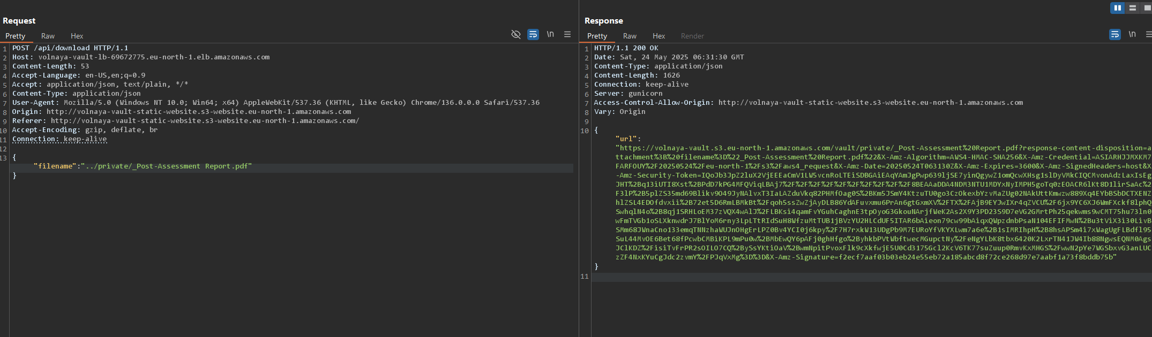1152x337 pixels.
Task: Open the Render tab in Response panel
Action: point(692,36)
